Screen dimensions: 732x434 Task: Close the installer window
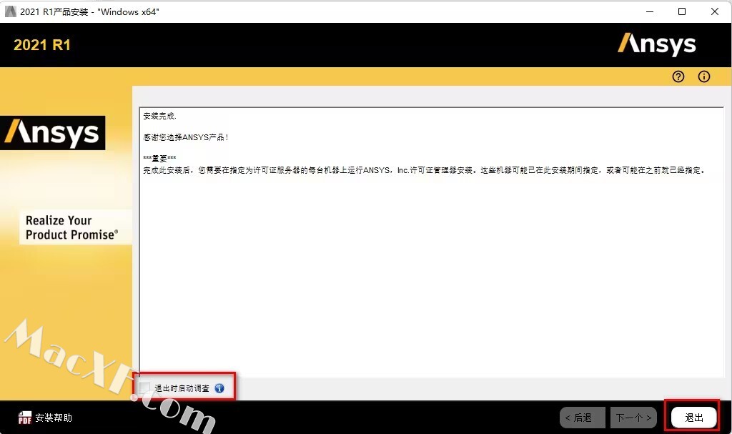point(715,11)
